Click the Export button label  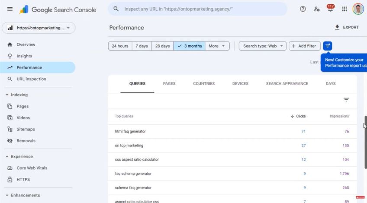coord(351,27)
